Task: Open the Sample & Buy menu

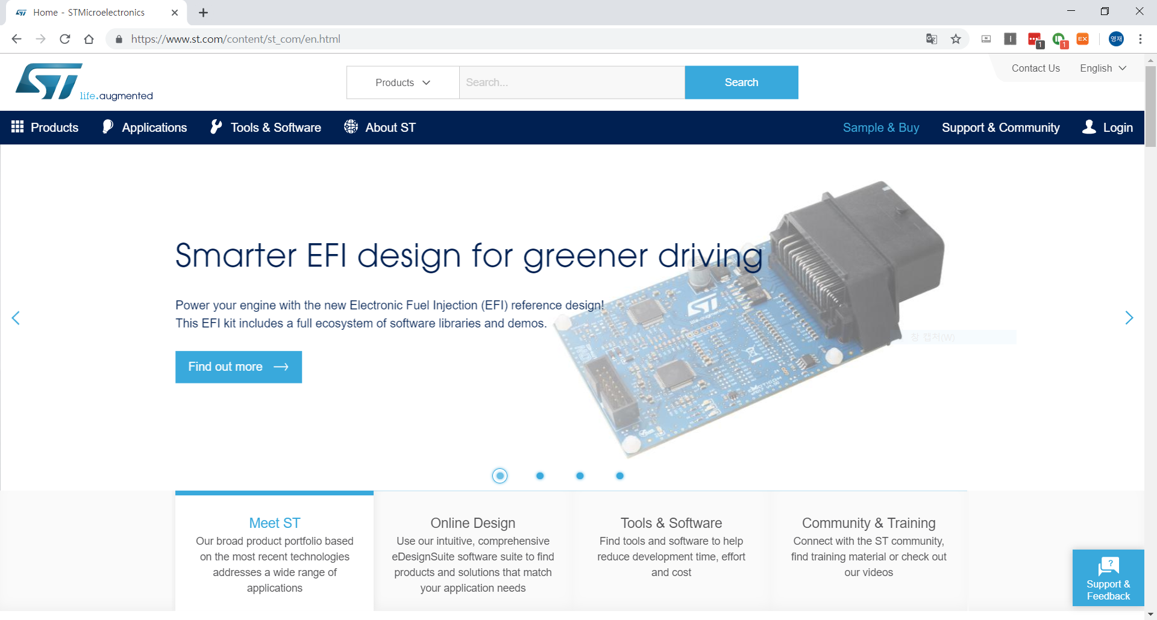Action: point(881,128)
